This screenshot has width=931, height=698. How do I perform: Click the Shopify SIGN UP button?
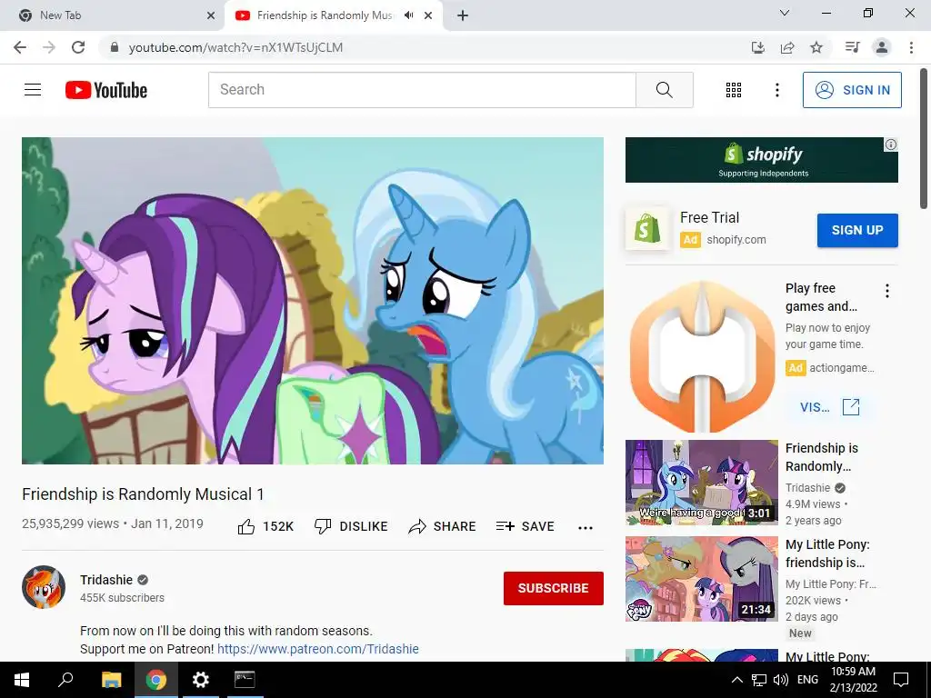click(x=857, y=230)
